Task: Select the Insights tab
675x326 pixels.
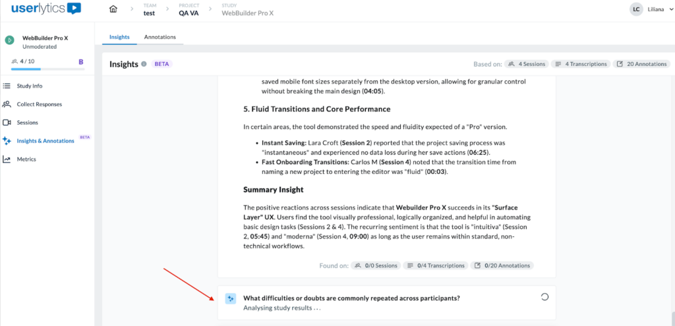Action: [x=119, y=37]
